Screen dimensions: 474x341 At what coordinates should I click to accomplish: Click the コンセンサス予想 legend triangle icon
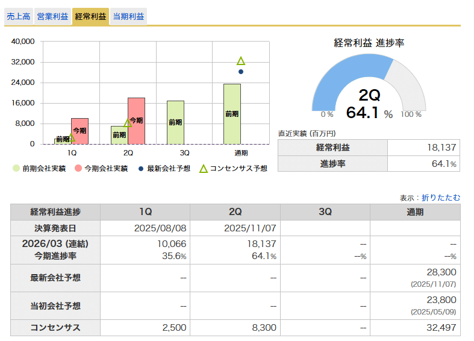(204, 169)
